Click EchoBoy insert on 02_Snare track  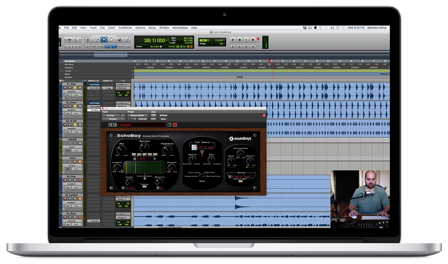pos(94,110)
